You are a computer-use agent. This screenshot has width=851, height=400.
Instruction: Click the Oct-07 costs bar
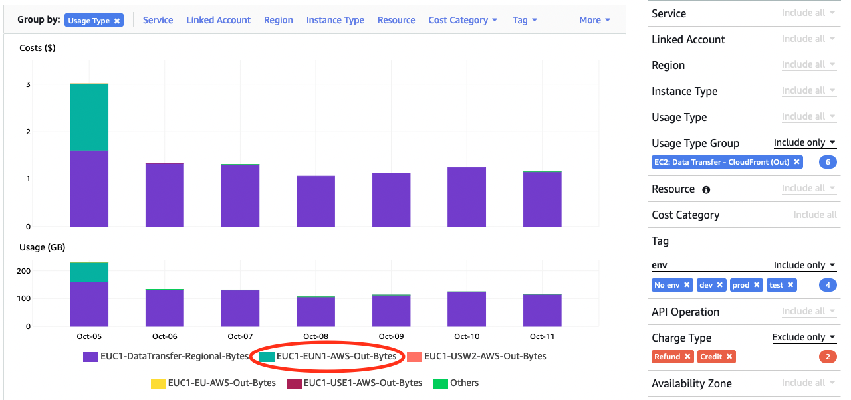(241, 195)
